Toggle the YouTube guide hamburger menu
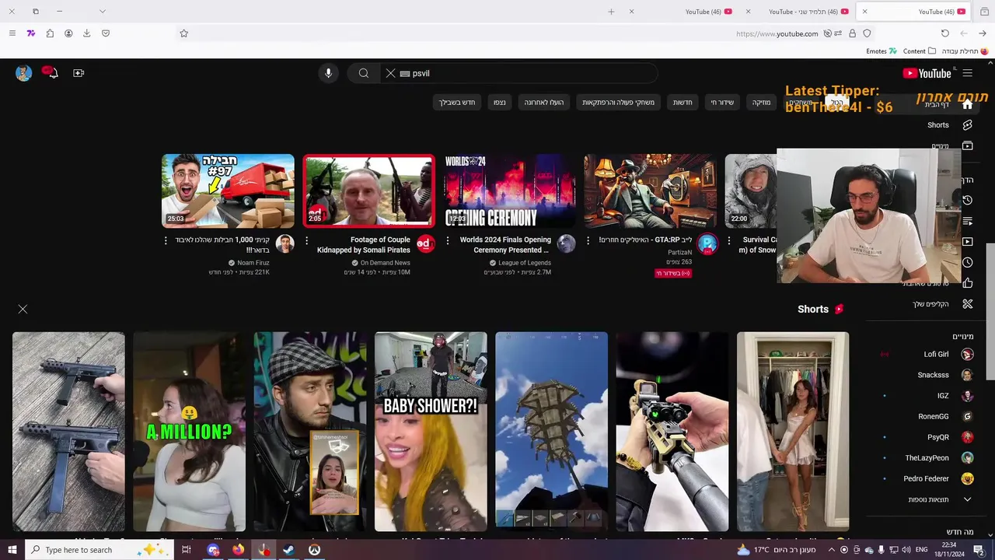Viewport: 995px width, 560px height. (x=968, y=73)
